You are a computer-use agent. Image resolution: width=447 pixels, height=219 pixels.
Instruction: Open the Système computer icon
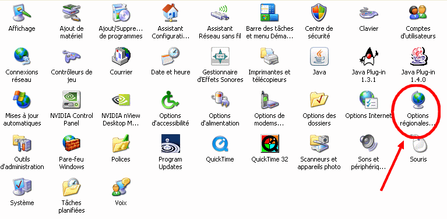pos(22,188)
